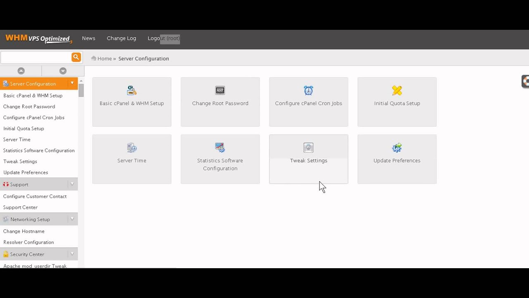Click the Server Time tile label
This screenshot has width=529, height=298.
[x=132, y=160]
